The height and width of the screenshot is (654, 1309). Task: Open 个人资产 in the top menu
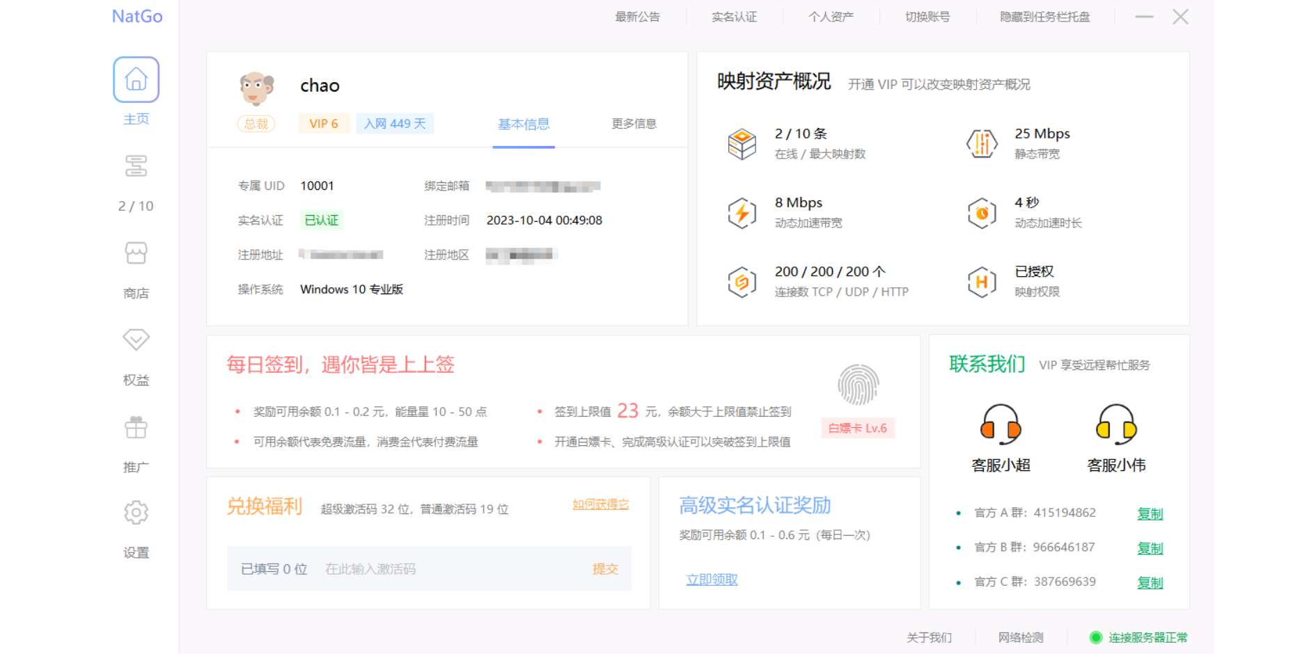(831, 17)
